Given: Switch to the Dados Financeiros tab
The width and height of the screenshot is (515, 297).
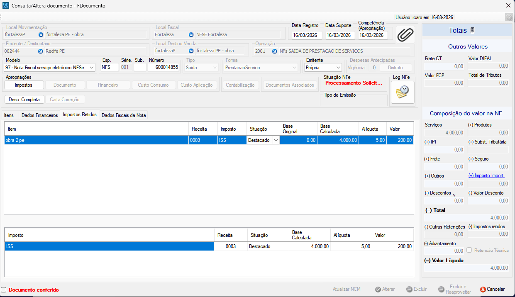Looking at the screenshot, I should click(40, 115).
